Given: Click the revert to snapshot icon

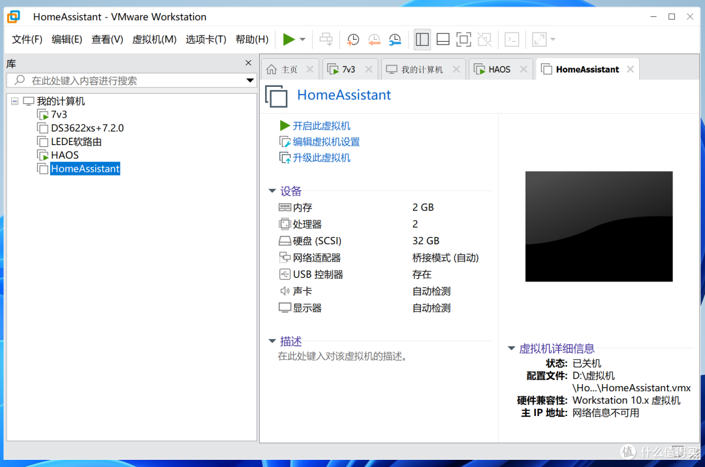Looking at the screenshot, I should [373, 40].
